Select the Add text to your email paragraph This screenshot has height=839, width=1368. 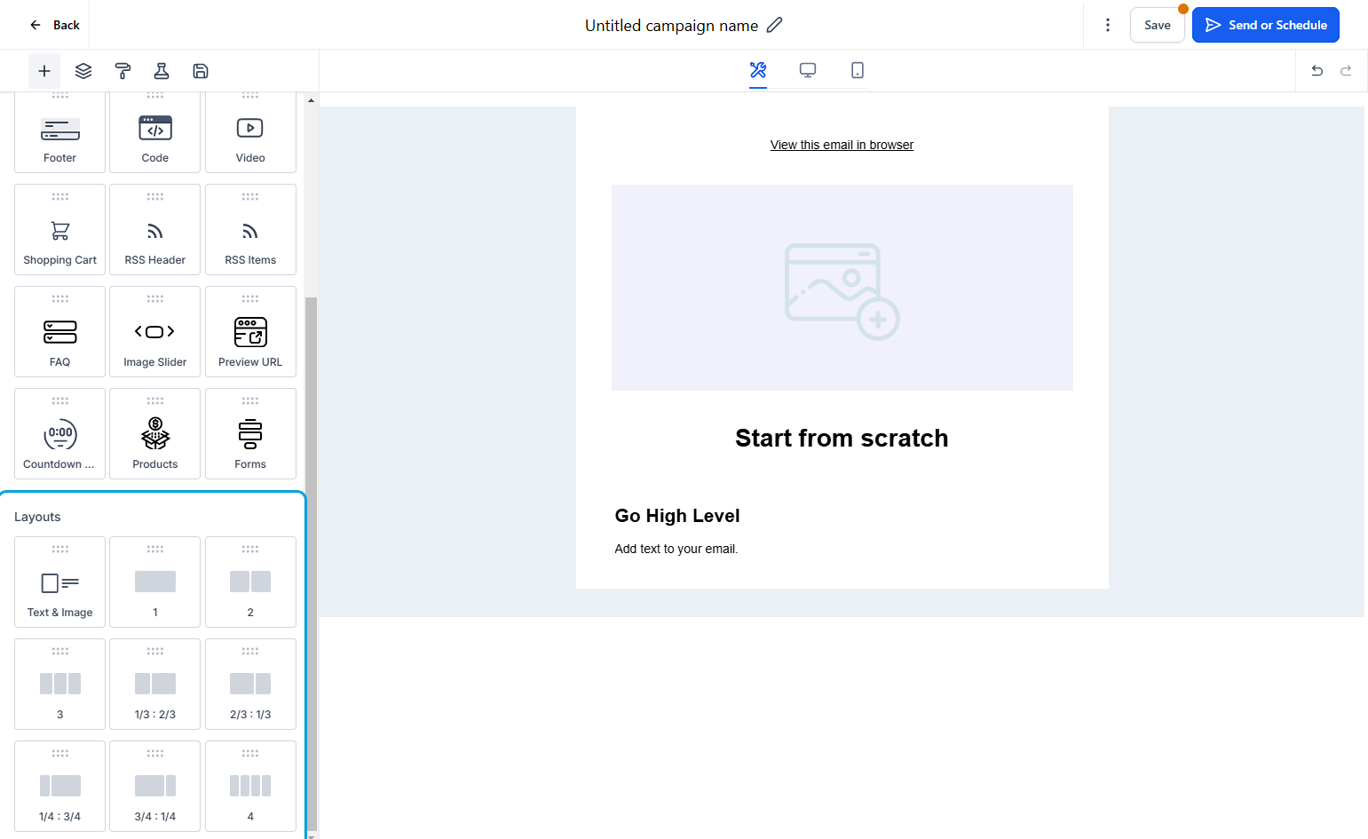[676, 549]
